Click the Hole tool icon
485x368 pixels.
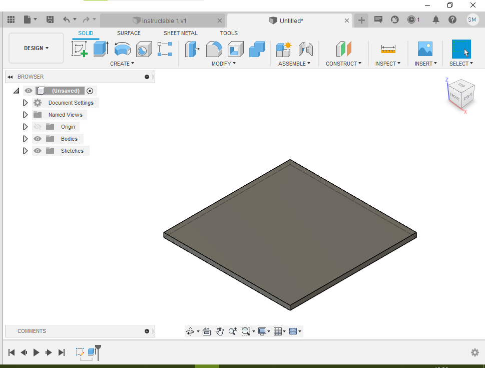click(144, 49)
